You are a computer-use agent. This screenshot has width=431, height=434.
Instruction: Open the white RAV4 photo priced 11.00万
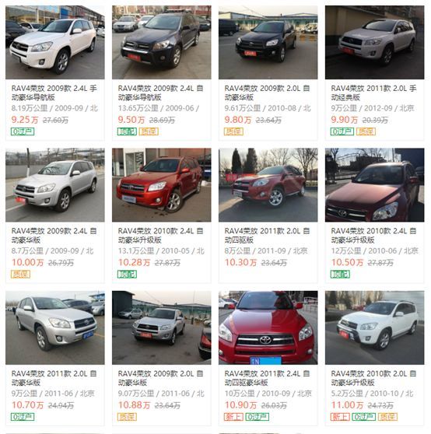[374, 327]
